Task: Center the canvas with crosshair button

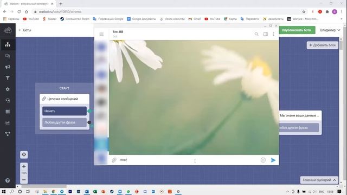Action: 24,154
